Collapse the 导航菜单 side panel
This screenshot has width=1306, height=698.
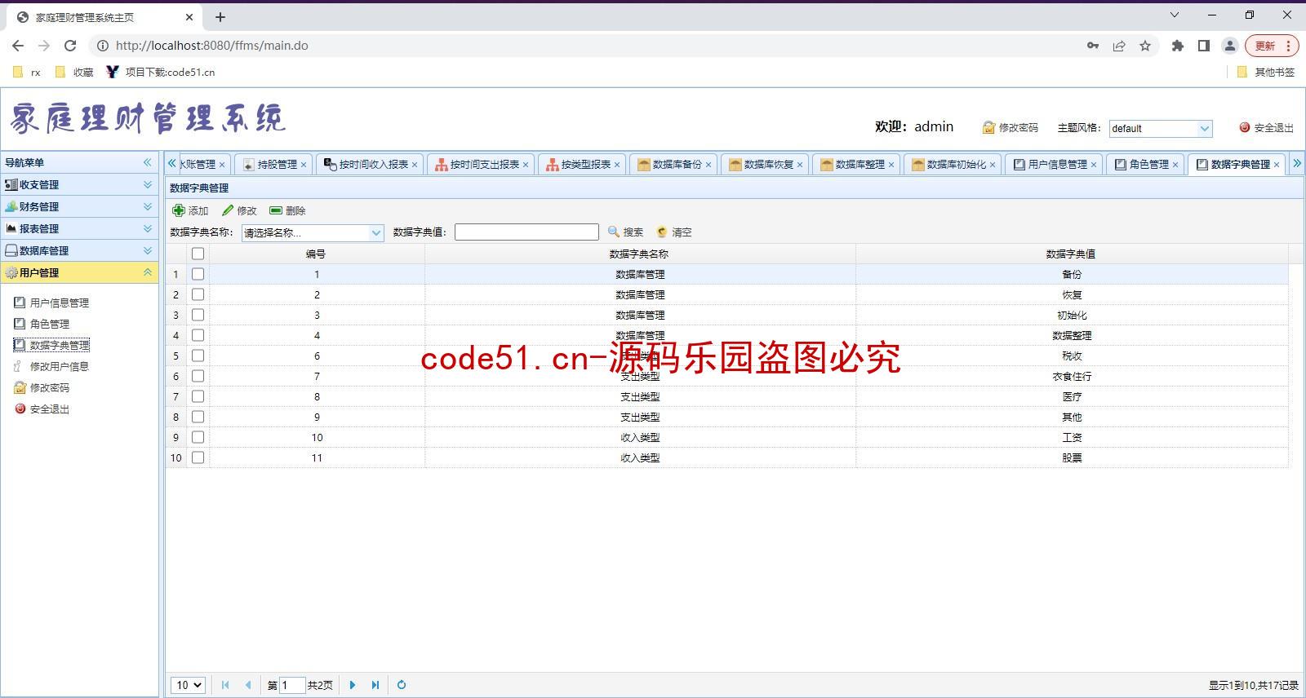pos(148,162)
